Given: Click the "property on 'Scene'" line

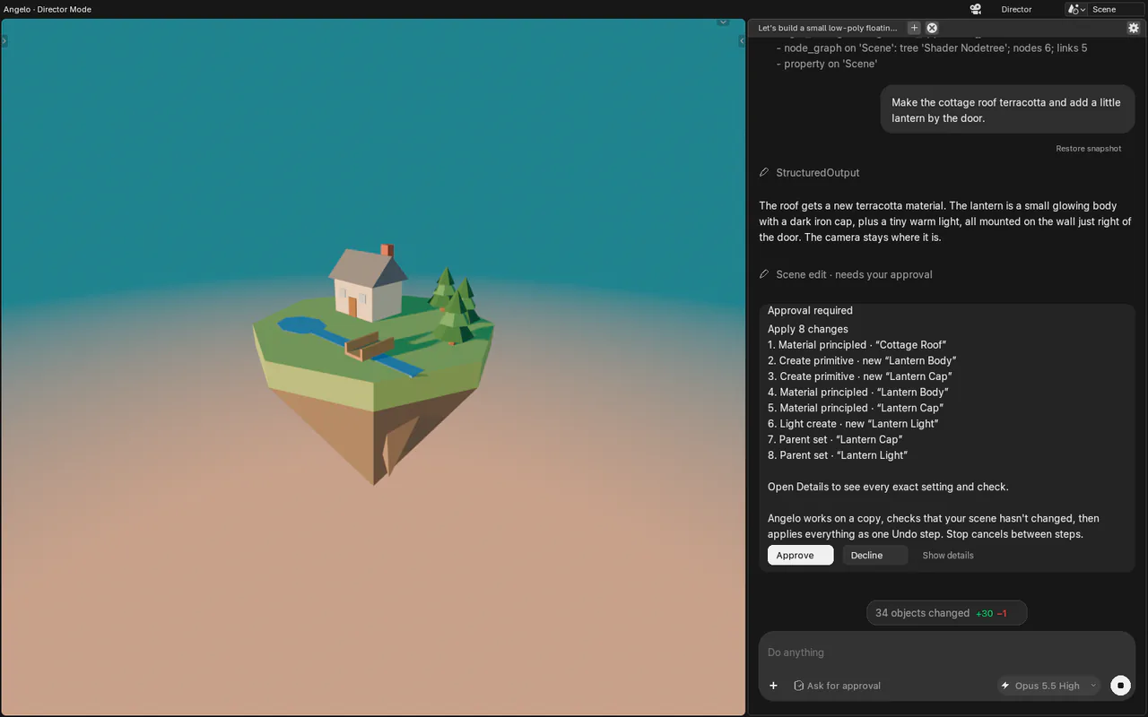Looking at the screenshot, I should click(x=826, y=64).
